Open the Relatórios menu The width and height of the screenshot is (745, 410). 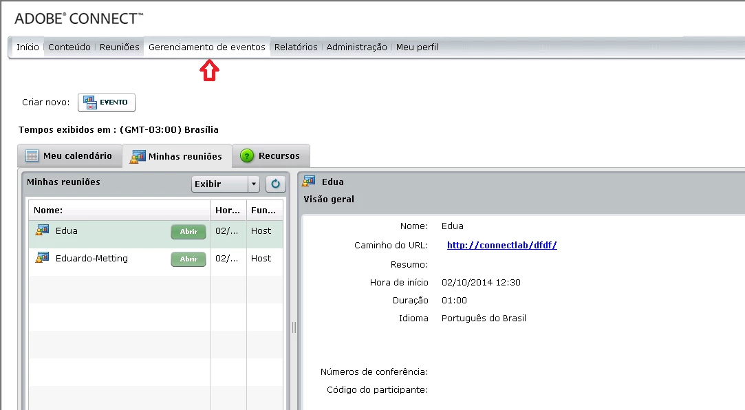click(296, 47)
